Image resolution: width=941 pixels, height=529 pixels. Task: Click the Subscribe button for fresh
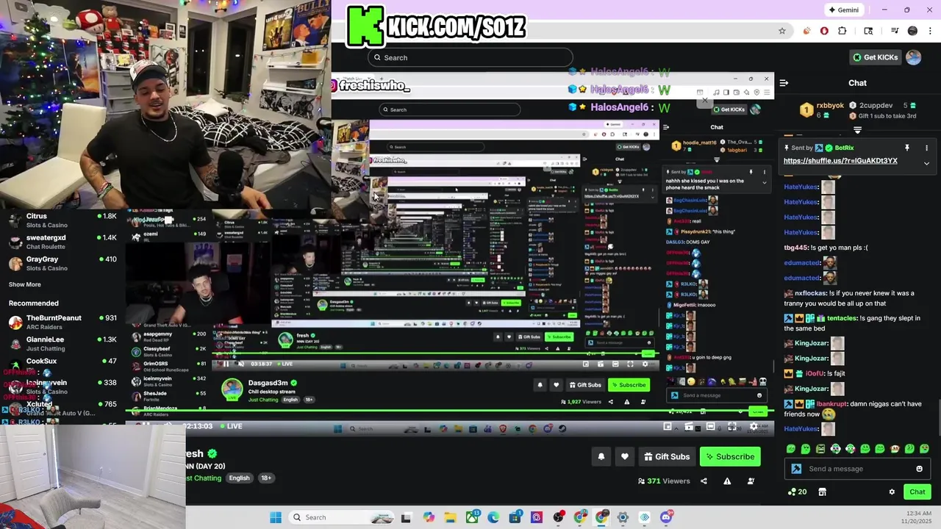click(x=730, y=456)
